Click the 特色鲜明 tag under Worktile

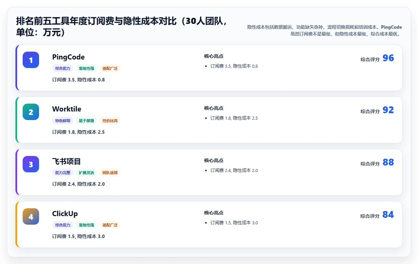[x=63, y=121]
